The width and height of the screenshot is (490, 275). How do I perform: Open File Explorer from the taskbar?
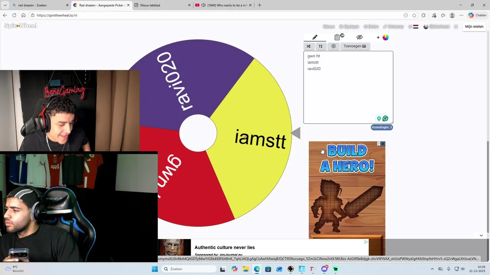point(245,269)
